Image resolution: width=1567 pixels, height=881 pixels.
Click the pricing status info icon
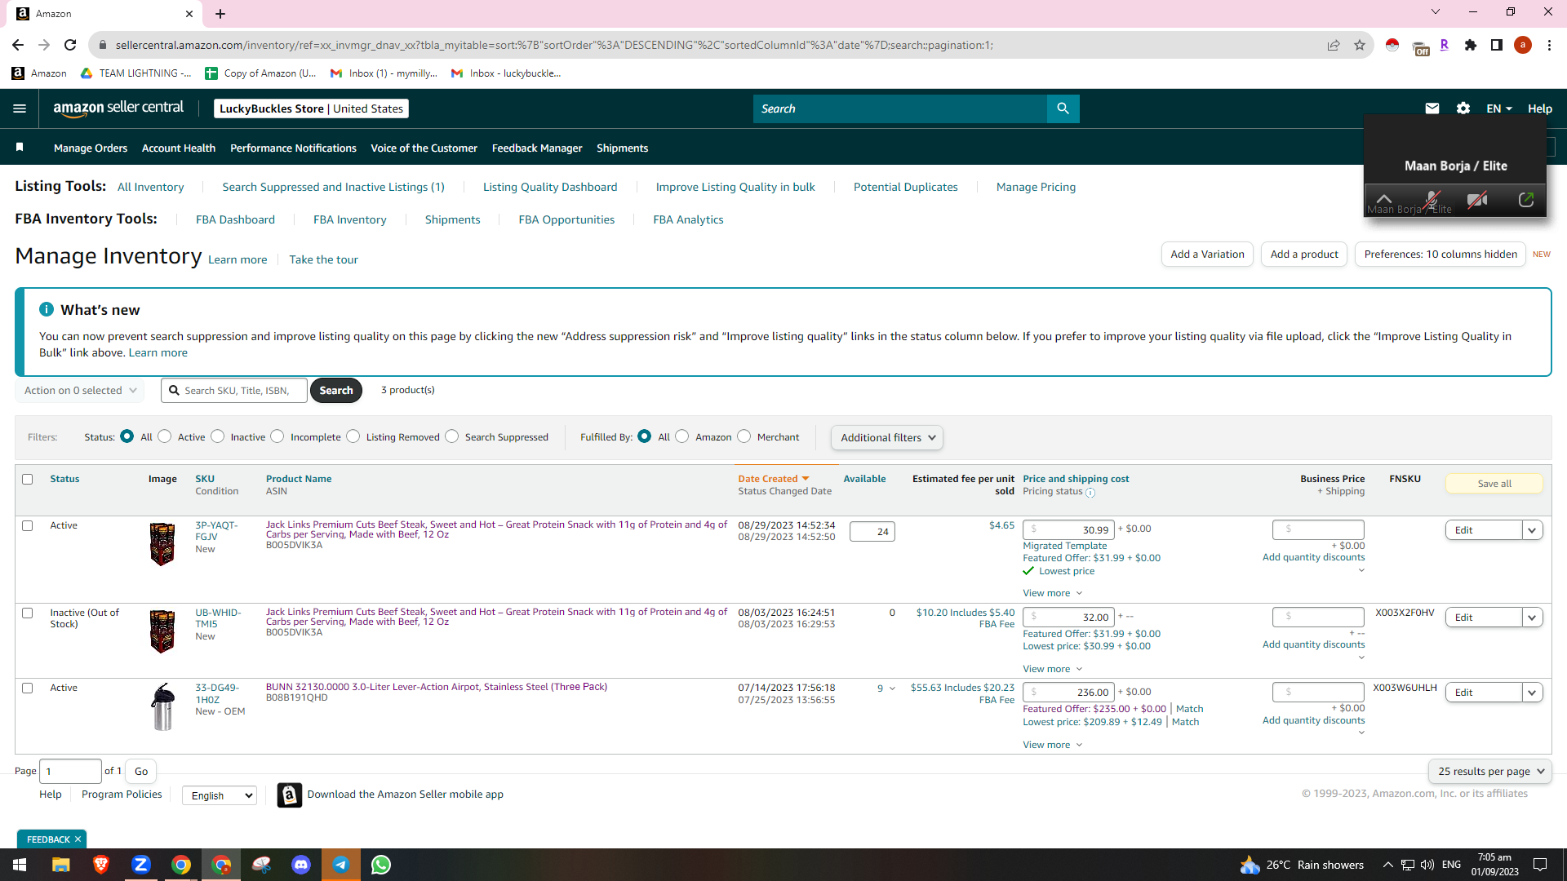(1090, 493)
